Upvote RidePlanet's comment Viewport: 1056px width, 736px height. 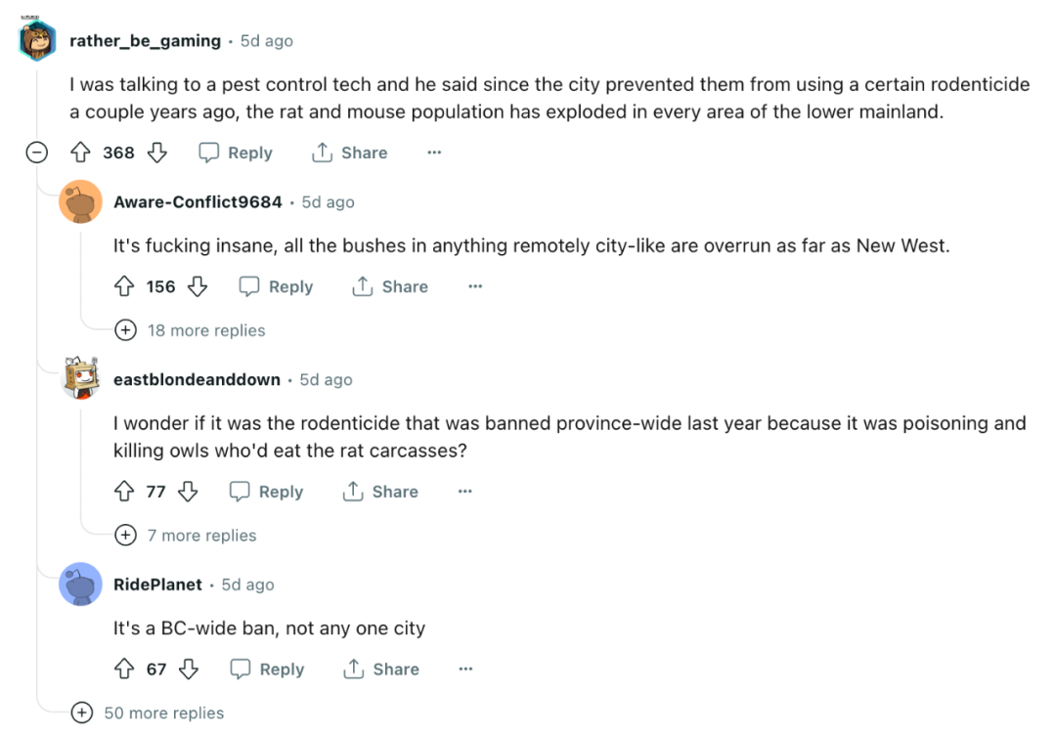pyautogui.click(x=124, y=669)
